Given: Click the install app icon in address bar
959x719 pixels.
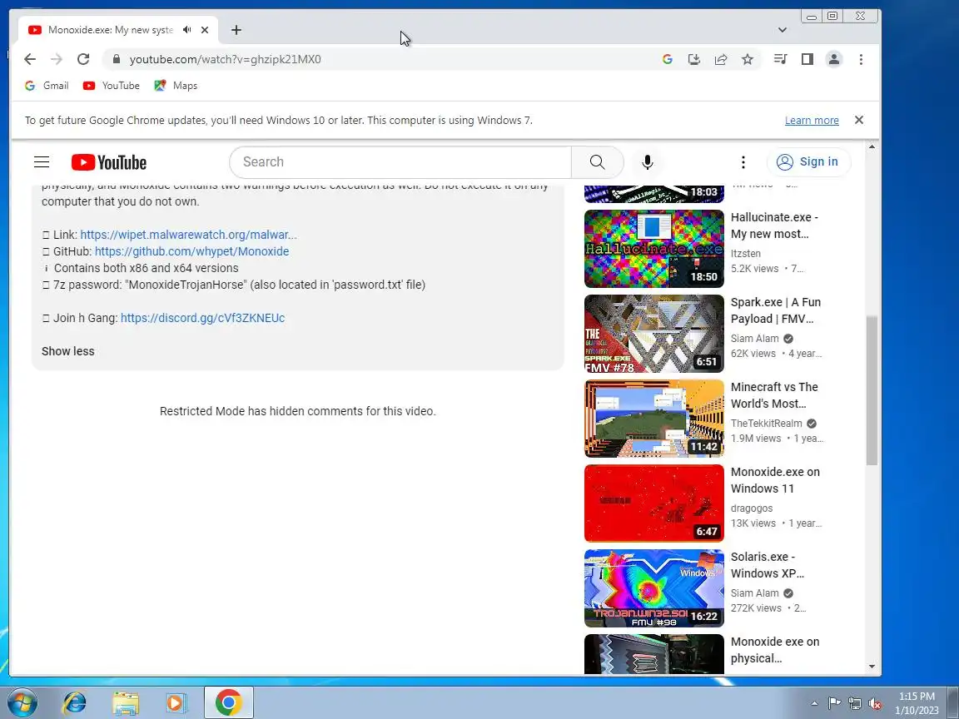Looking at the screenshot, I should (x=694, y=59).
